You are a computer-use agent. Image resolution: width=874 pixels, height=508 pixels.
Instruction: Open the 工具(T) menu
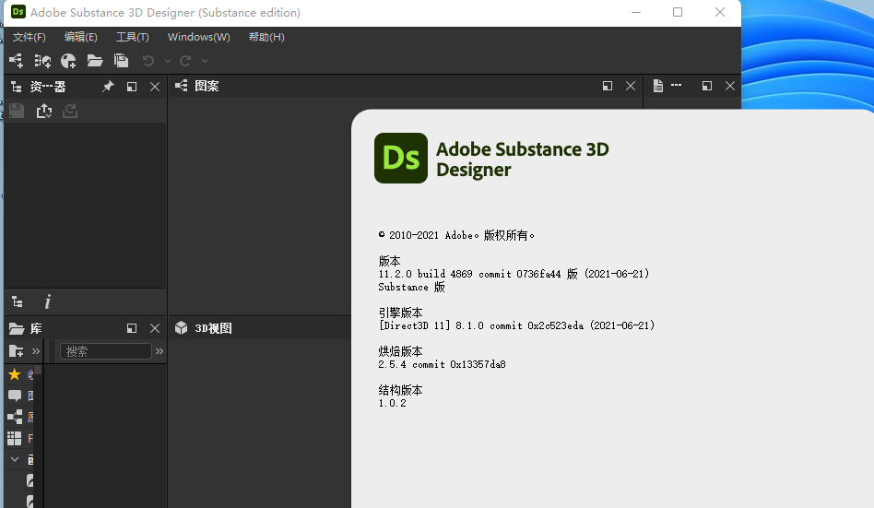pos(132,37)
